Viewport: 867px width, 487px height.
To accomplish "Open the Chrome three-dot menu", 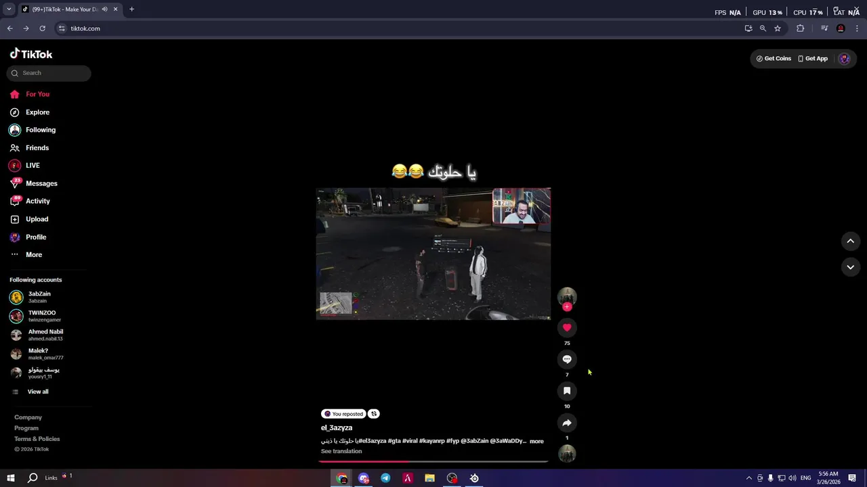I will coord(856,28).
